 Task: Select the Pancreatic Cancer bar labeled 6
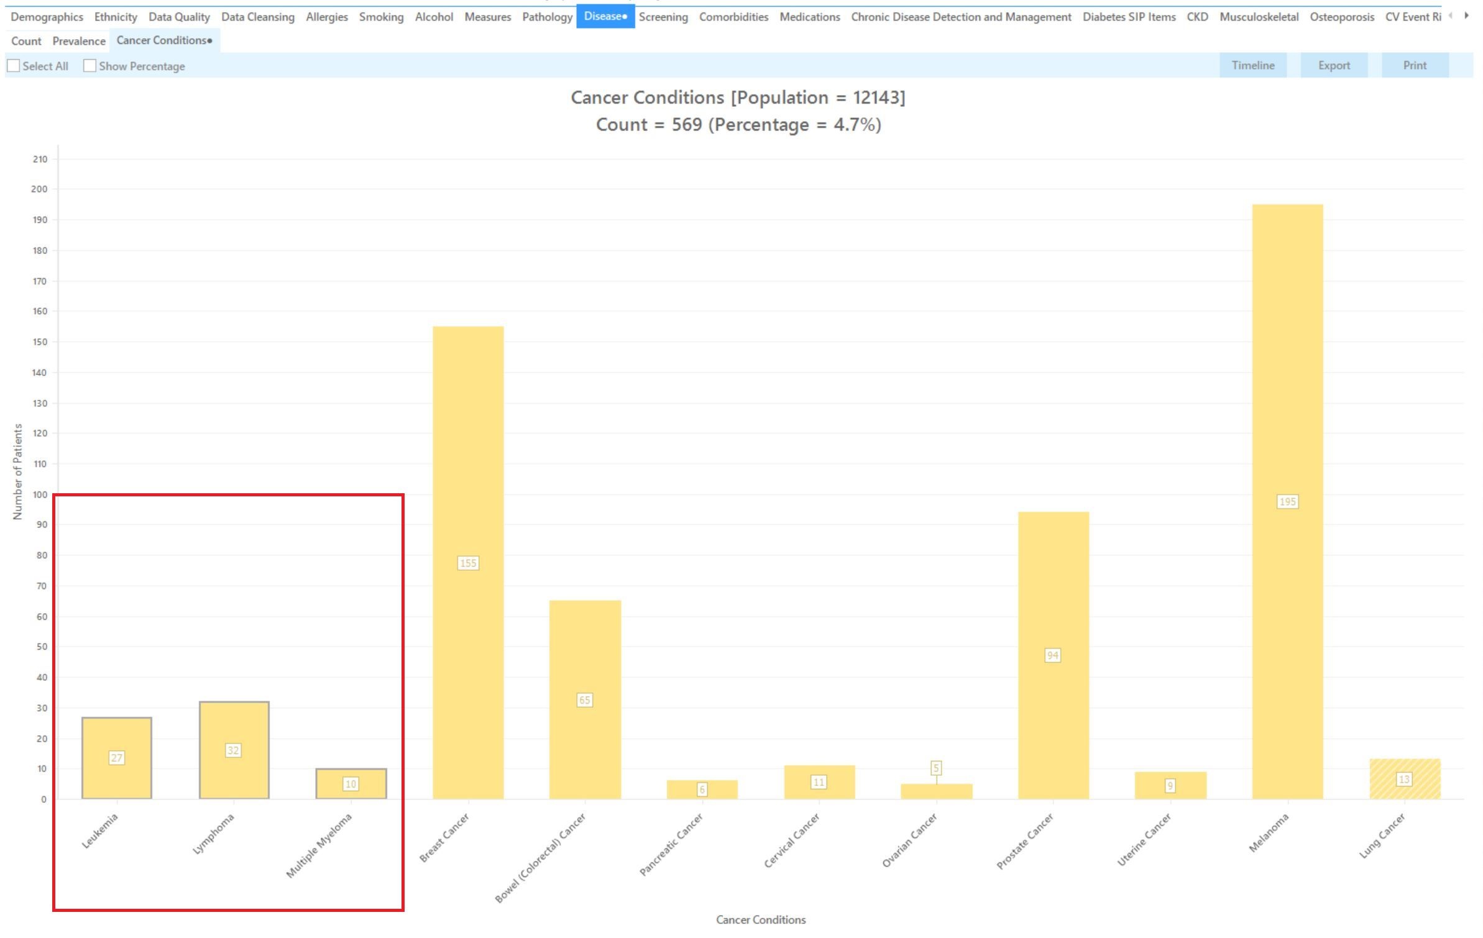702,790
